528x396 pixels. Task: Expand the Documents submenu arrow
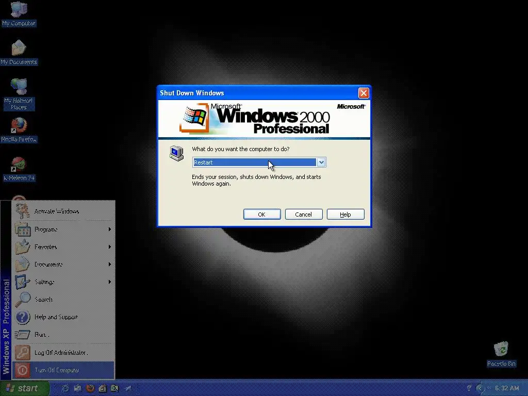click(x=110, y=265)
